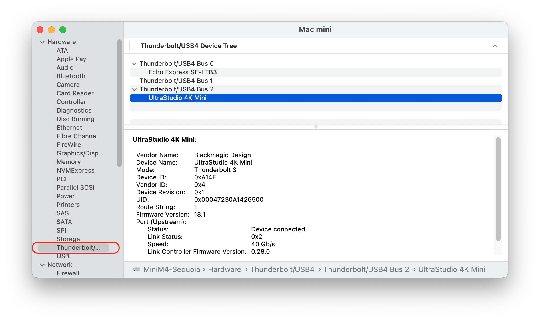
Task: Click the Mode value Thunderbolt 3
Action: pyautogui.click(x=215, y=170)
